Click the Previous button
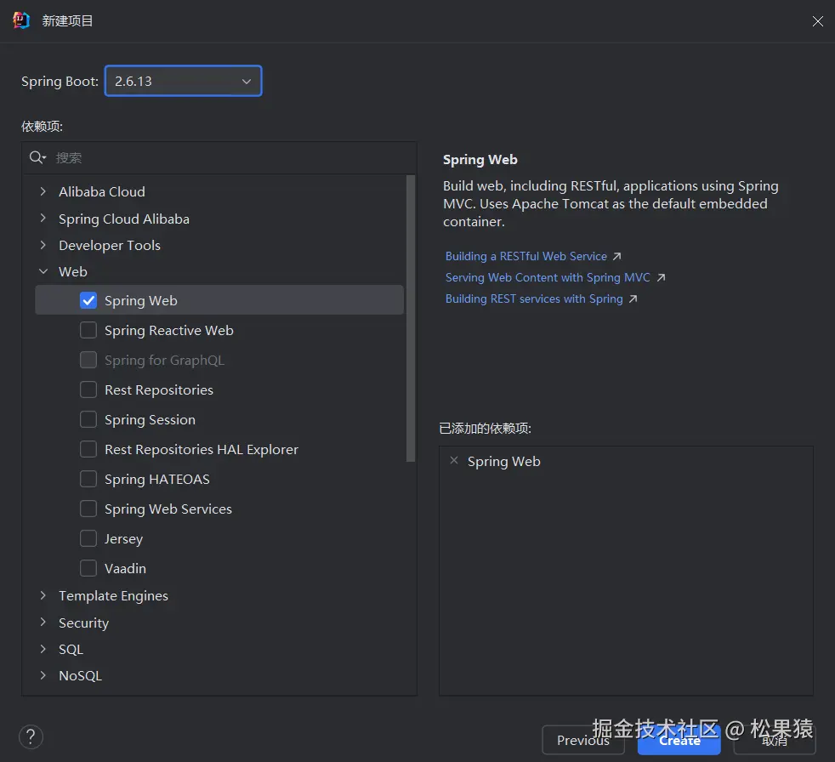This screenshot has width=835, height=762. point(583,740)
